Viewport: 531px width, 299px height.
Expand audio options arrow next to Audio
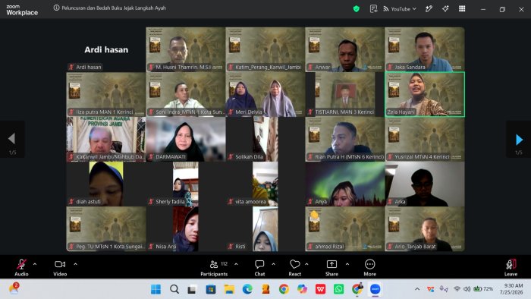point(35,264)
